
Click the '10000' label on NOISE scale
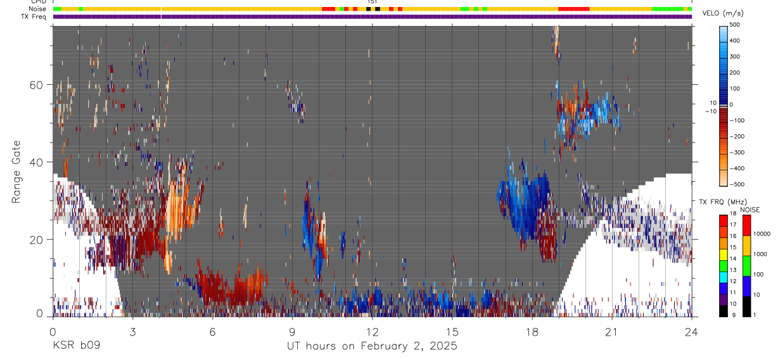click(x=762, y=234)
